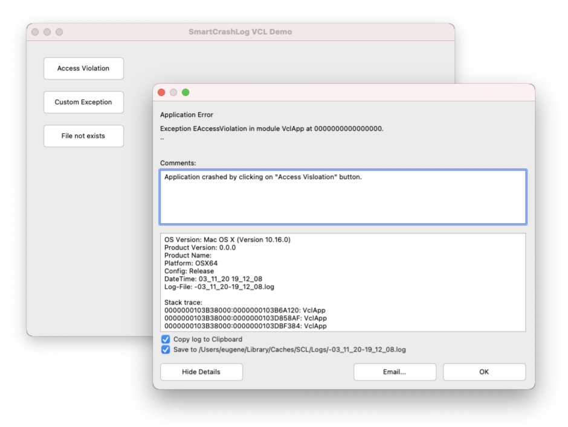Click the 'Application Error' heading text
This screenshot has height=427, width=568.
187,115
